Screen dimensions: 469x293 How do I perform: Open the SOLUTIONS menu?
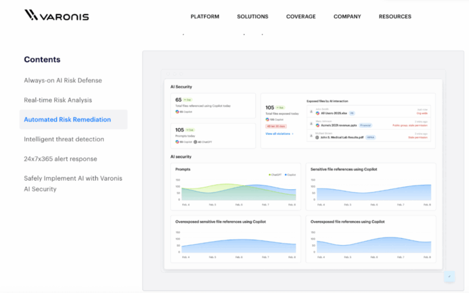pyautogui.click(x=253, y=16)
